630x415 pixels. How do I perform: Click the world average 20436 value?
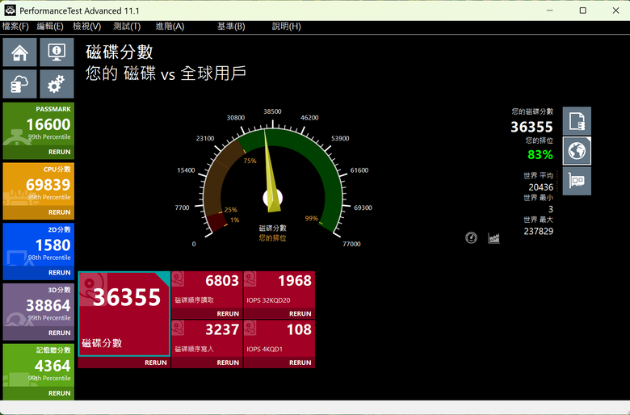click(x=541, y=187)
